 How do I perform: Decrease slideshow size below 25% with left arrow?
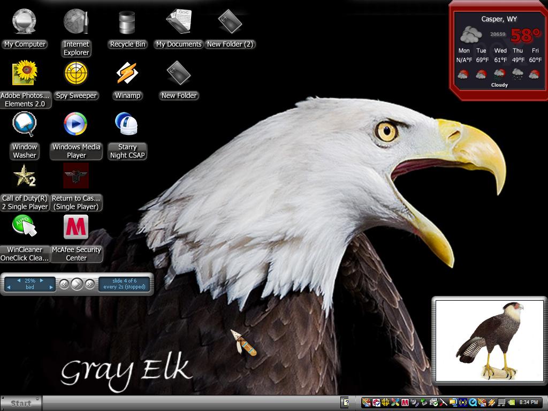point(19,280)
